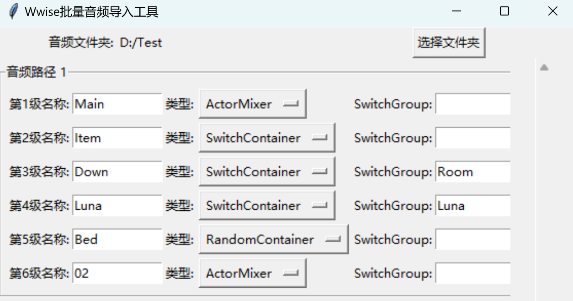Click the scrollbar up arrow

coord(544,67)
